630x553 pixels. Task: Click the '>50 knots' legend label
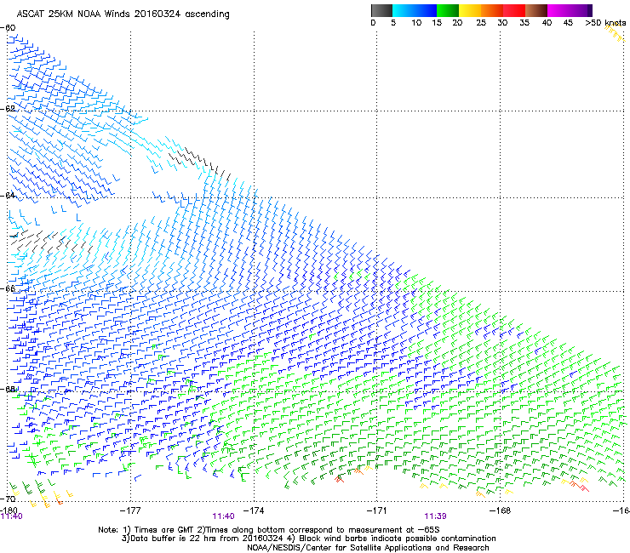(605, 23)
